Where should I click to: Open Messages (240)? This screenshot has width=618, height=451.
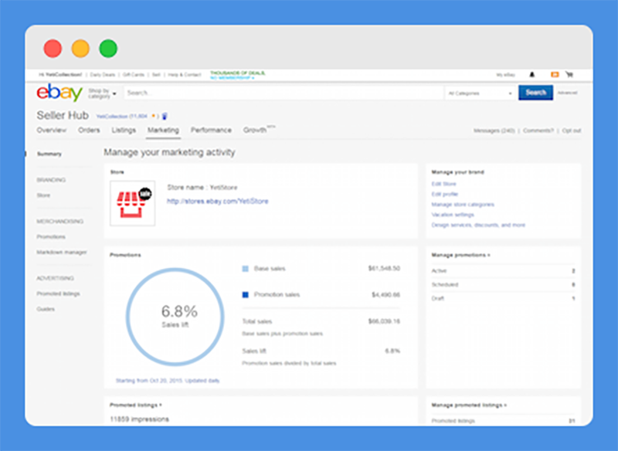(x=494, y=131)
